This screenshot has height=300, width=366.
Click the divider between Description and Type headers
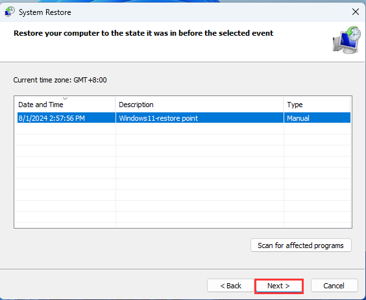point(284,105)
